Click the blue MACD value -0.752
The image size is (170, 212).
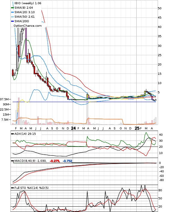(67, 161)
